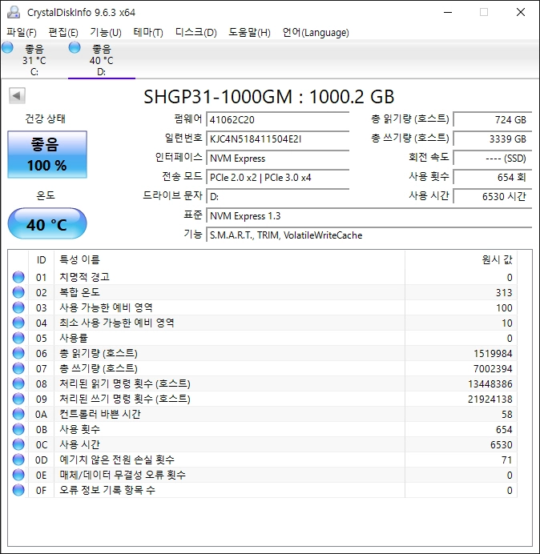Click the status orb for ID 09 row
540x554 pixels.
18,399
